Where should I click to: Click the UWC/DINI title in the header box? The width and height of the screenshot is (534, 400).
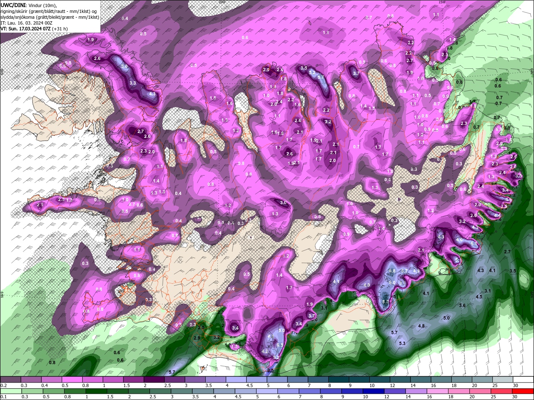click(x=13, y=5)
